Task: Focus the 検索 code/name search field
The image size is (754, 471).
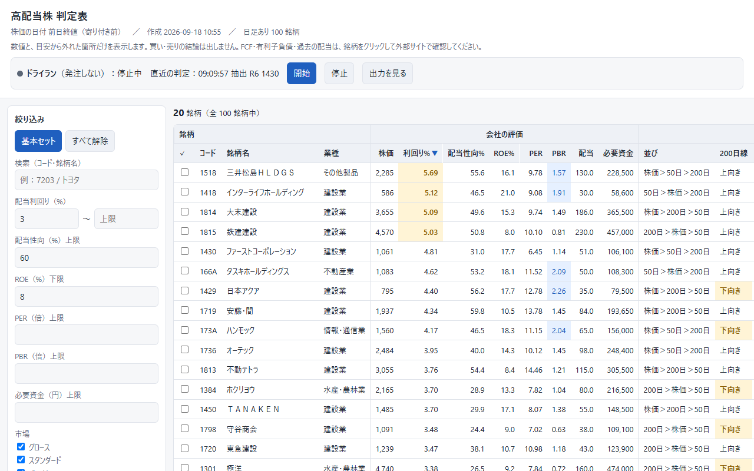Action: (x=87, y=180)
